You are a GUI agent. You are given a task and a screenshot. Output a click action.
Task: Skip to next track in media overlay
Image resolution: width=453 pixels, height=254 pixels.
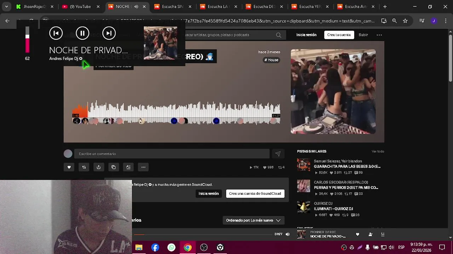coord(109,33)
